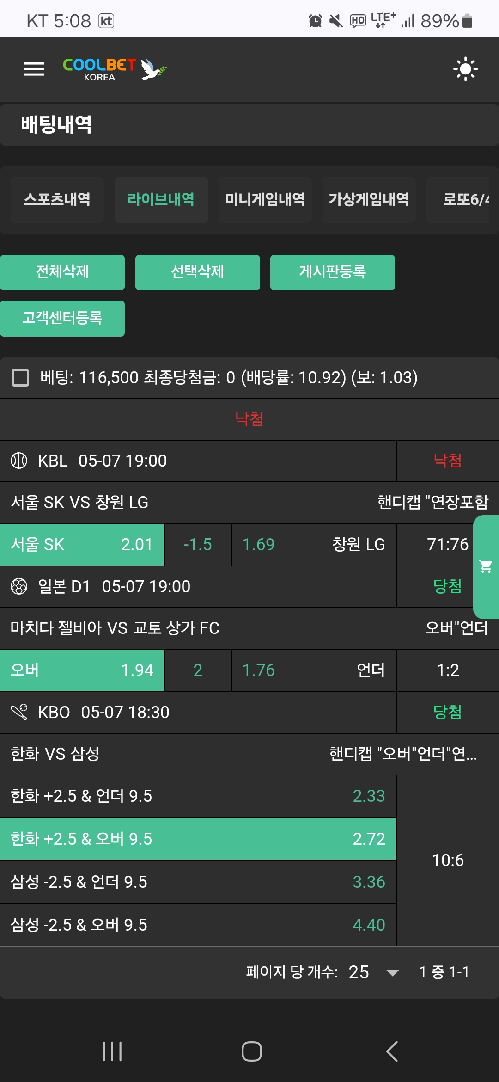Tap Android back navigation arrow

click(x=392, y=1051)
